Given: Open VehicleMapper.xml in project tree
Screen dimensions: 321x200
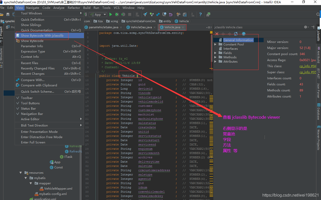Looking at the screenshot, I should click(x=56, y=189).
